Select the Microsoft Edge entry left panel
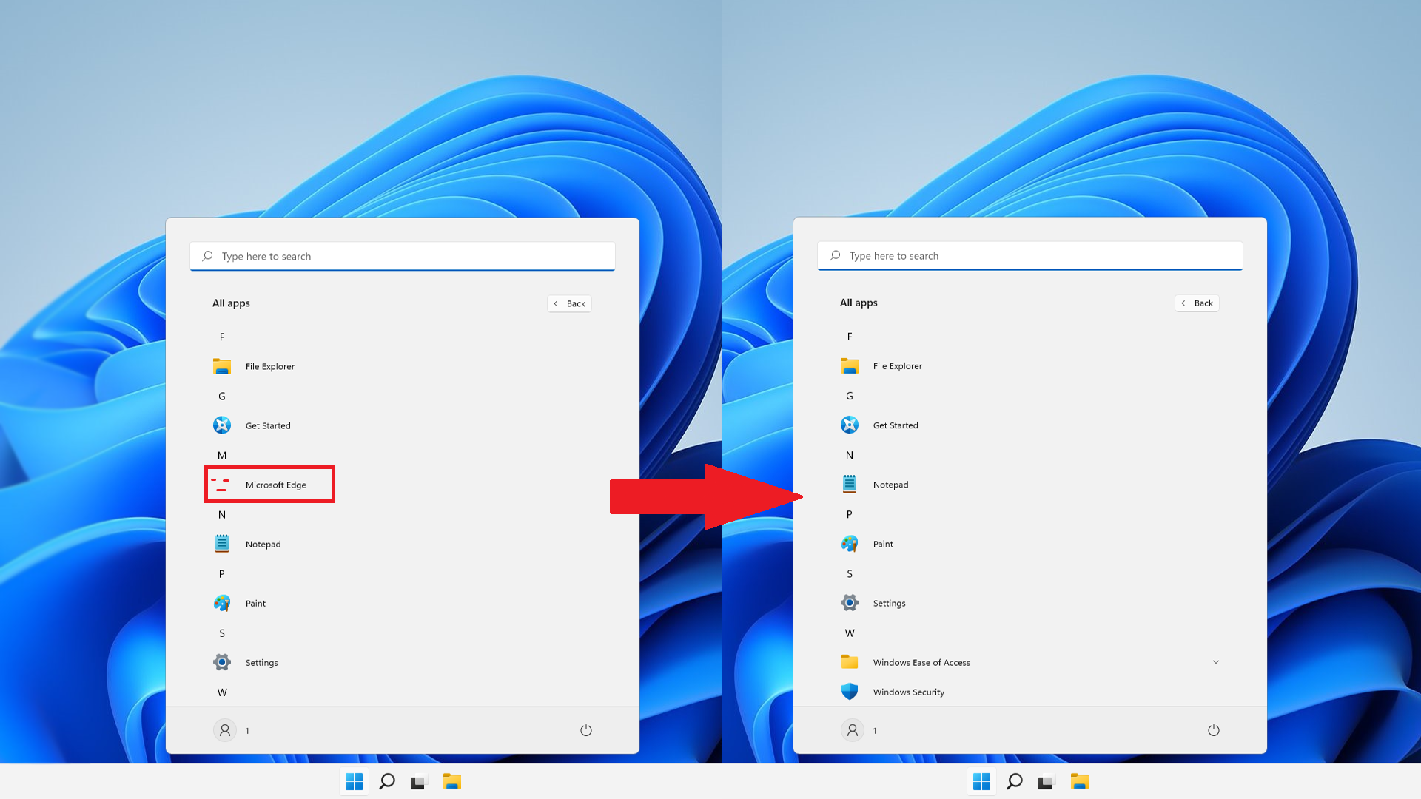This screenshot has height=799, width=1421. (x=269, y=485)
